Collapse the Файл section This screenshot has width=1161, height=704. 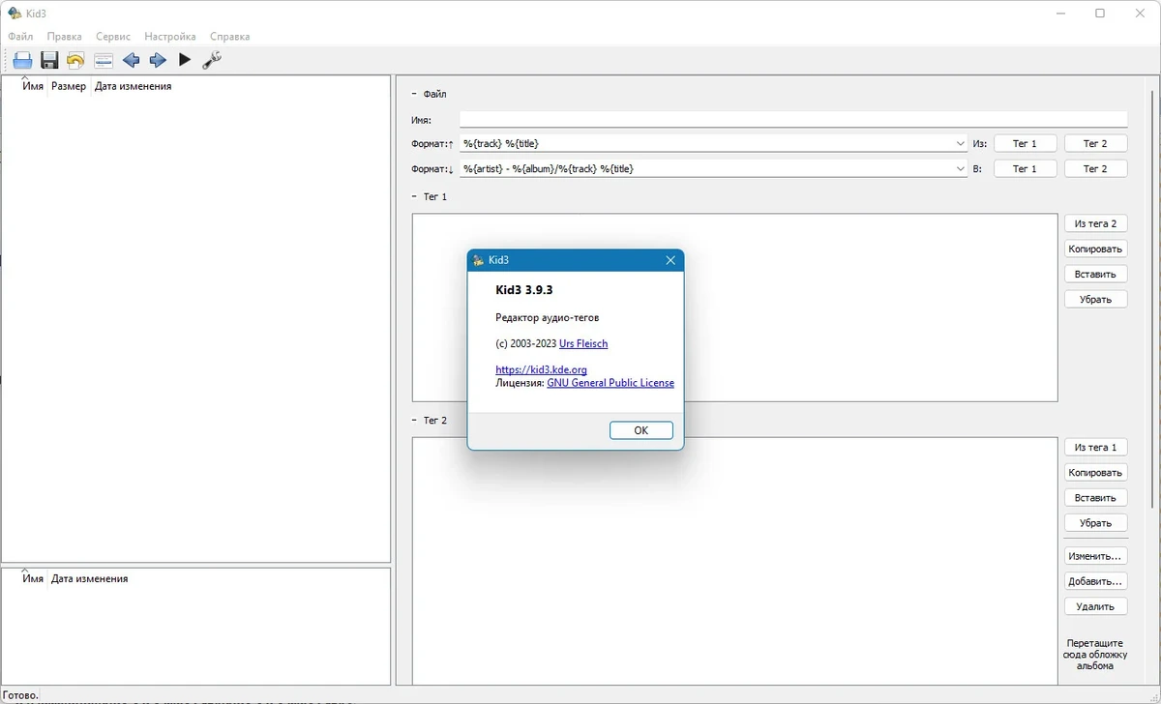(x=414, y=94)
